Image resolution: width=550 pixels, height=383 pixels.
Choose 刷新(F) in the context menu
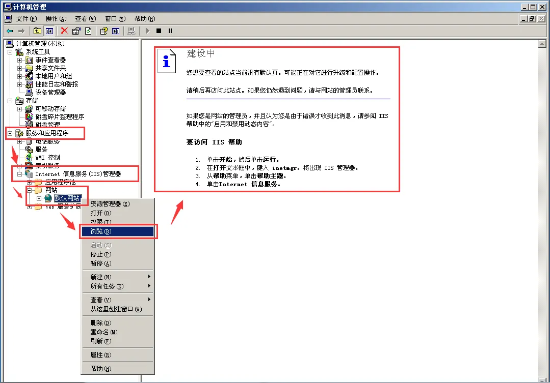(x=118, y=341)
